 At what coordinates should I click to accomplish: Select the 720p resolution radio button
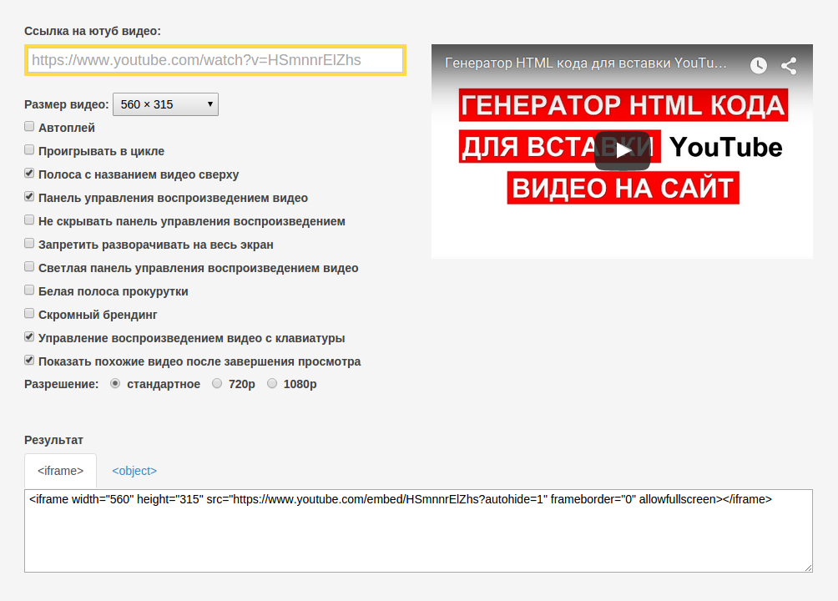217,383
